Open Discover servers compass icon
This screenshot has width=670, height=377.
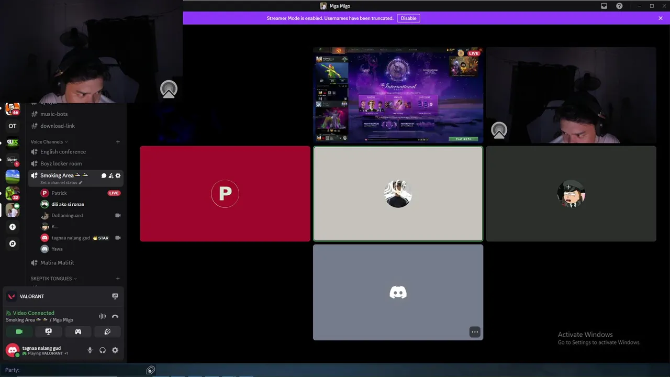(x=13, y=243)
